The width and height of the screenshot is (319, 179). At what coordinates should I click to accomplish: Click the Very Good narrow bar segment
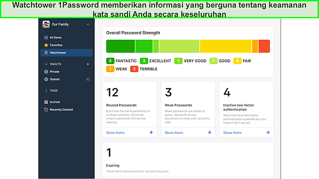[x=156, y=46]
